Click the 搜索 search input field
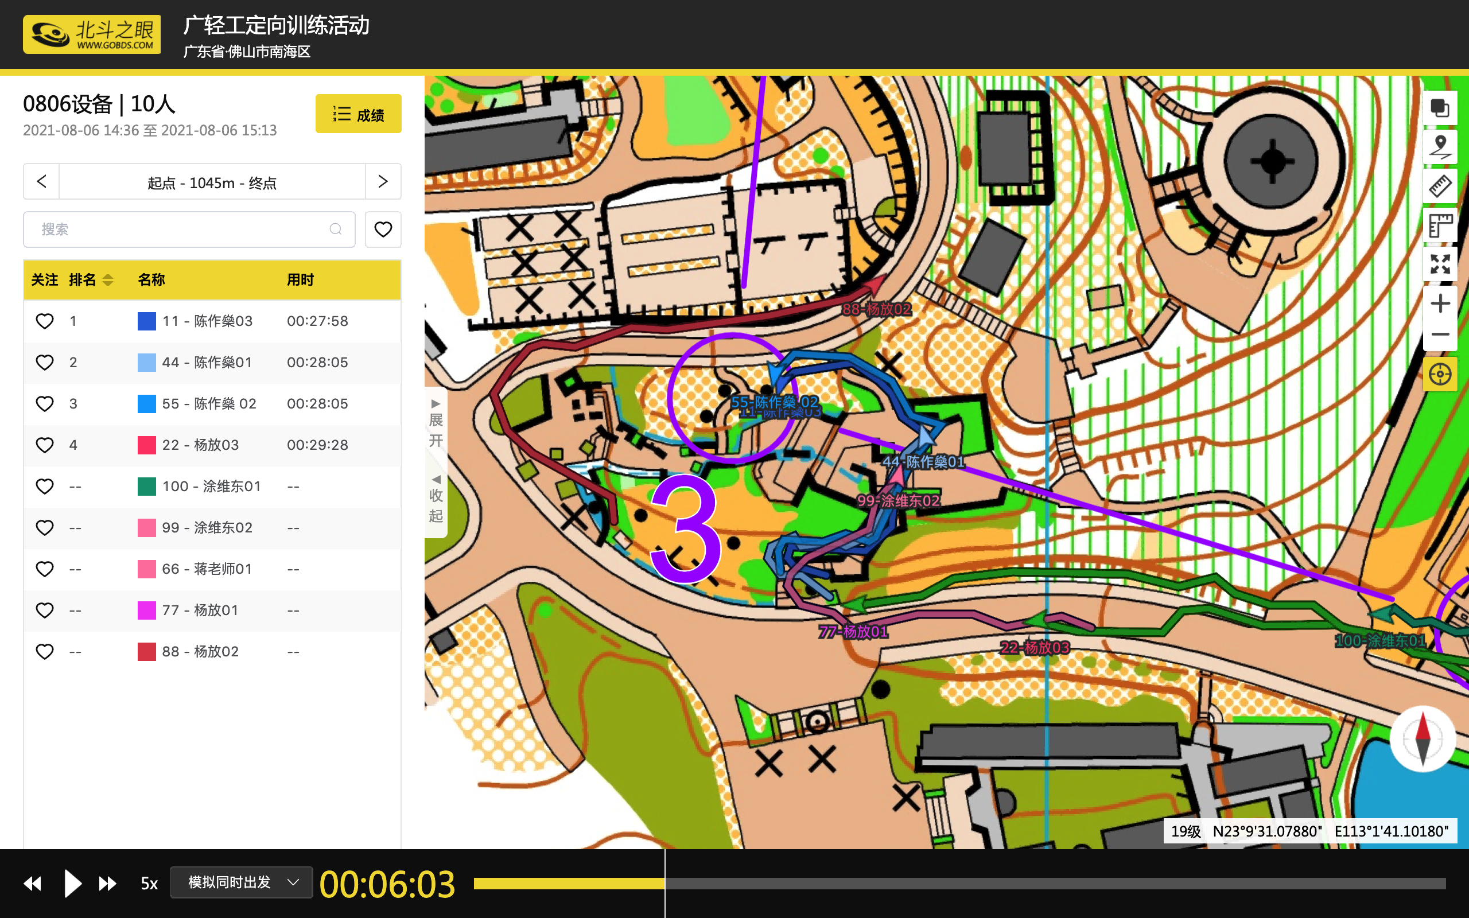 pyautogui.click(x=182, y=229)
